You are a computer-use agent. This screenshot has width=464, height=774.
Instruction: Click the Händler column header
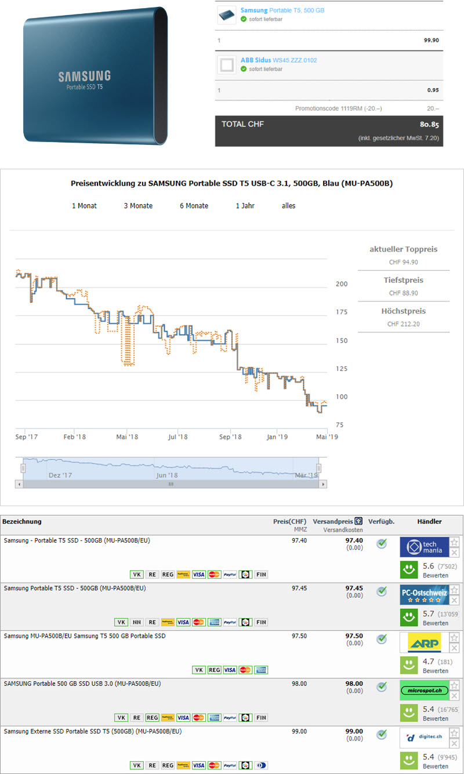coord(429,522)
